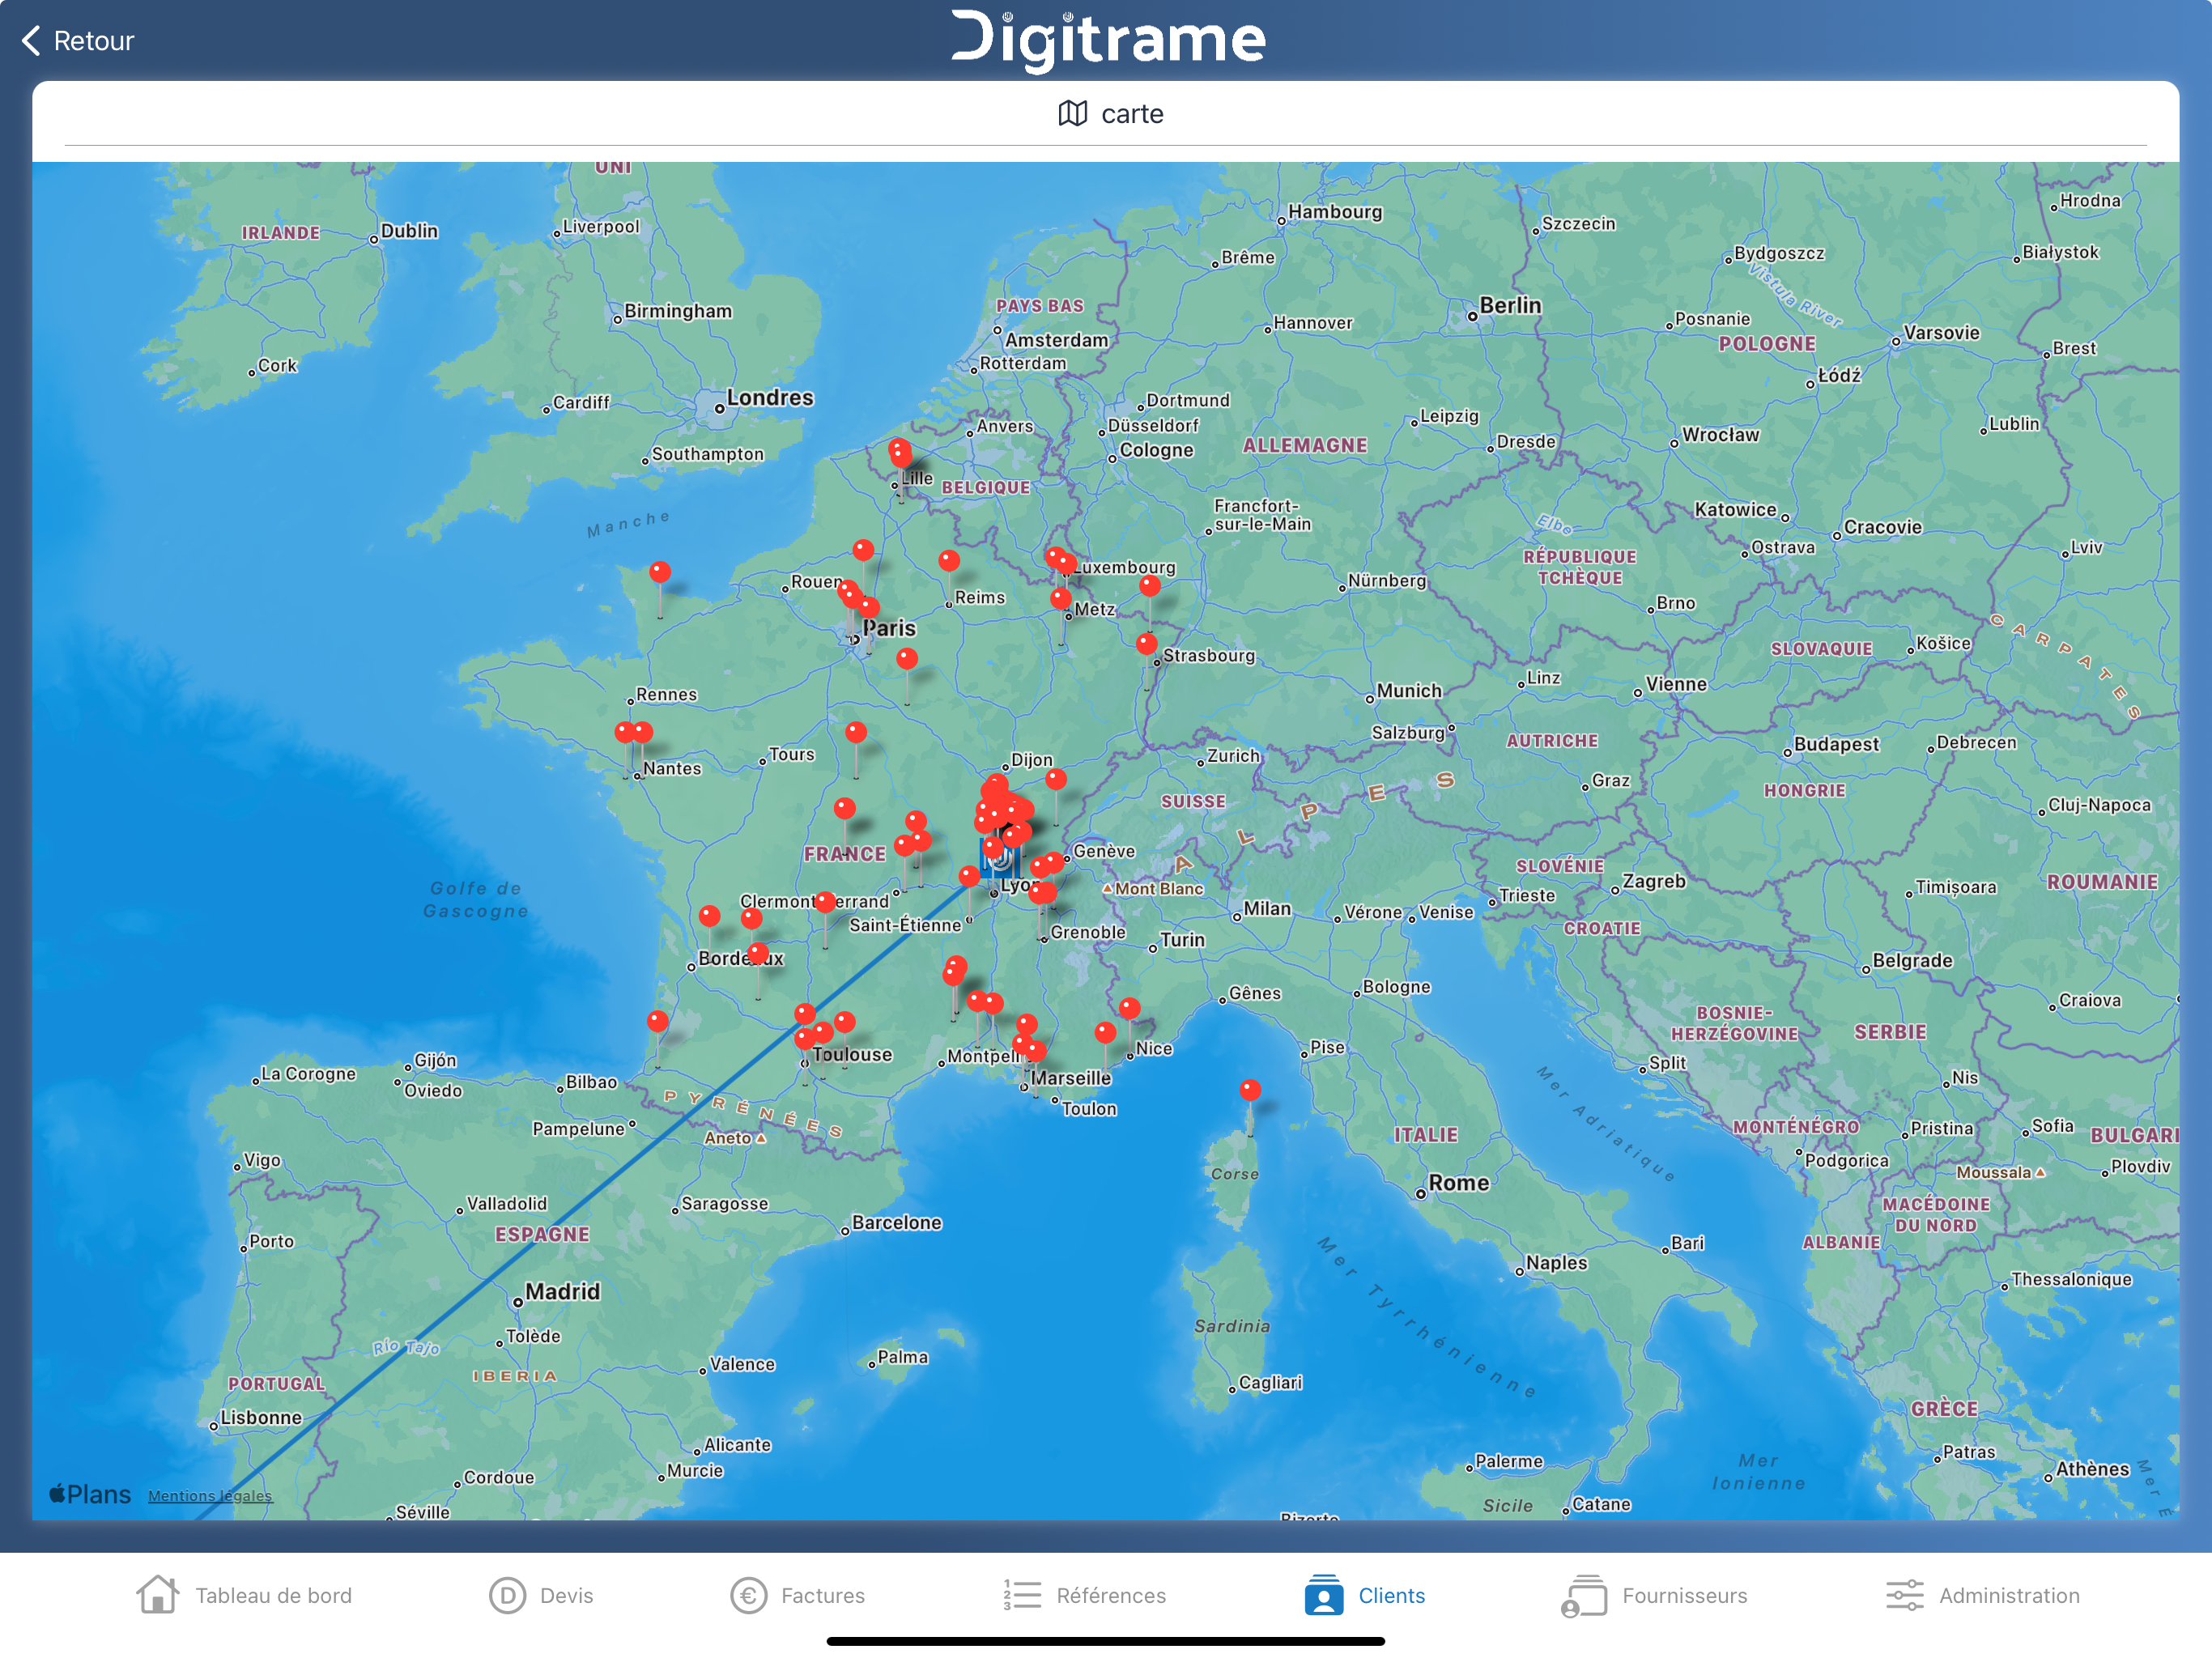Click the Athènes city label
Viewport: 2212px width, 1658px height.
click(2092, 1469)
